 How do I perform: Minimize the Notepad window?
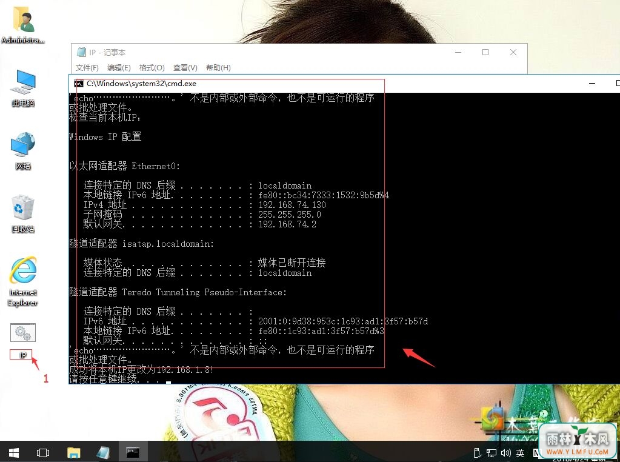[458, 52]
